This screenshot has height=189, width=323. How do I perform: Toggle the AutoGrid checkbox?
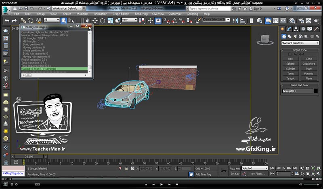pos(290,54)
